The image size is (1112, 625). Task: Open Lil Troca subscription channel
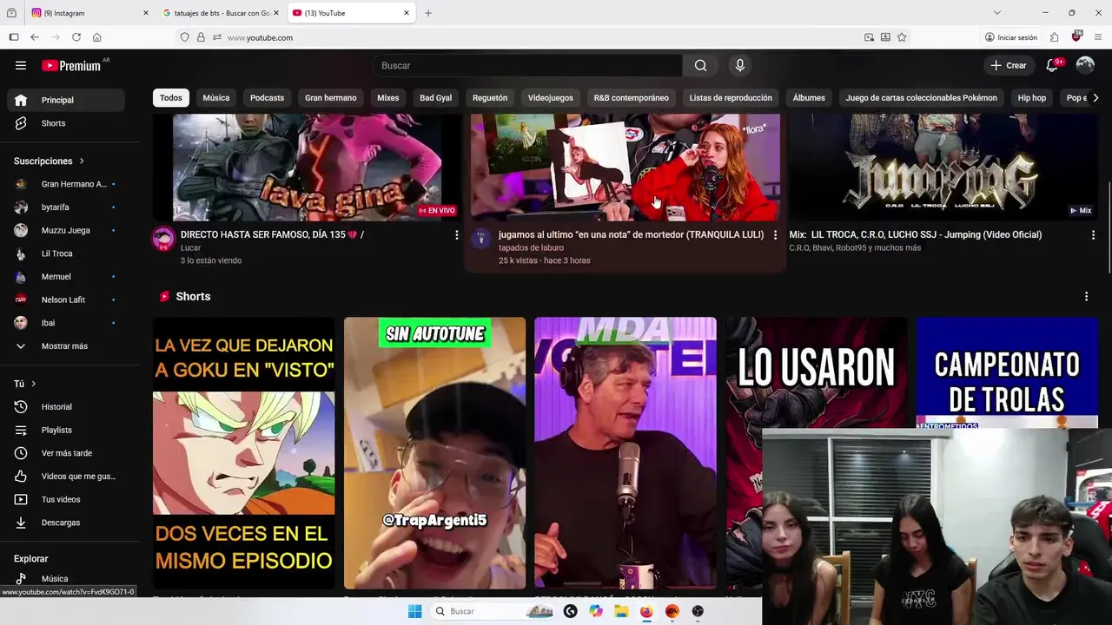click(x=66, y=253)
